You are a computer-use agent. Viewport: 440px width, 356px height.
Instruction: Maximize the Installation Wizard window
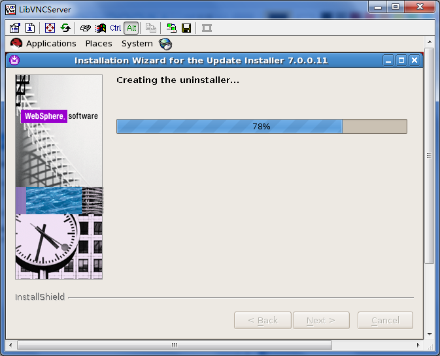point(401,60)
